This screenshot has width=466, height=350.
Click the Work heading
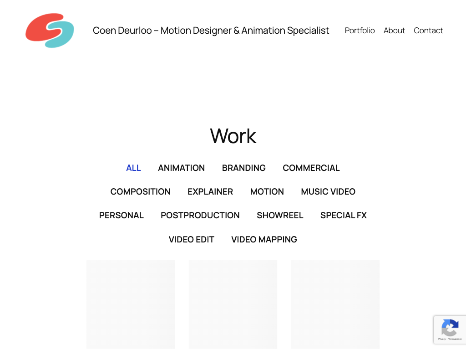pos(233,136)
